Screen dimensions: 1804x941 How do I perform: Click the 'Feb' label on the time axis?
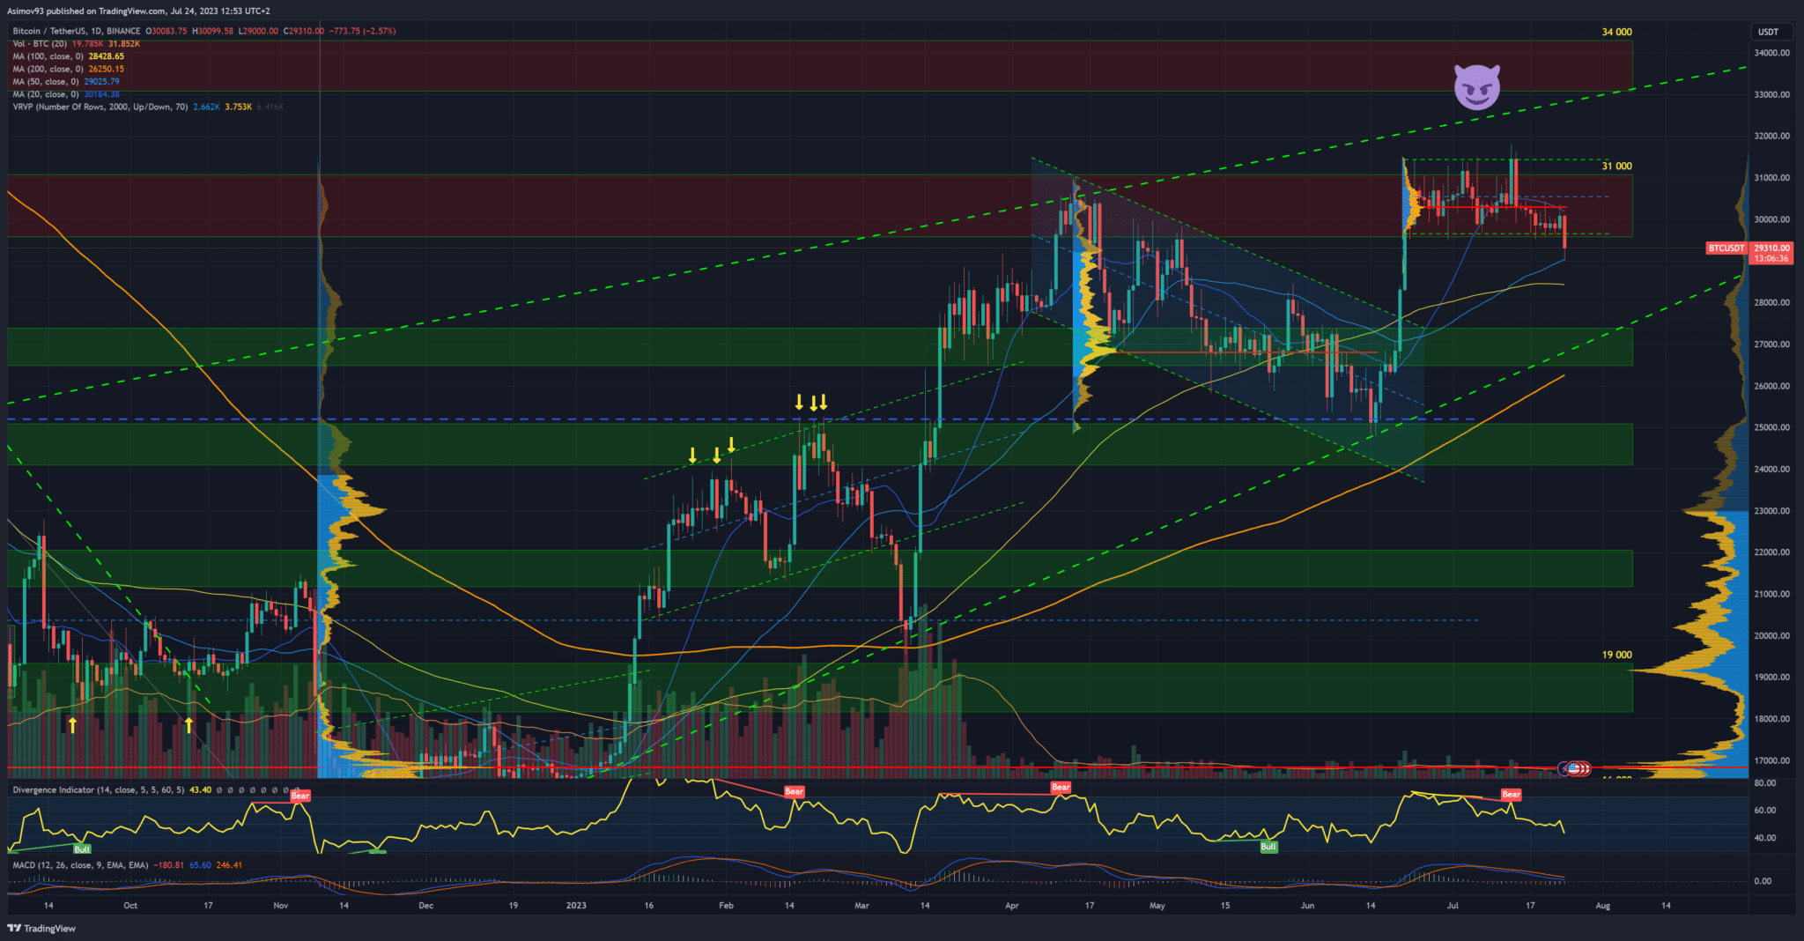click(x=726, y=905)
